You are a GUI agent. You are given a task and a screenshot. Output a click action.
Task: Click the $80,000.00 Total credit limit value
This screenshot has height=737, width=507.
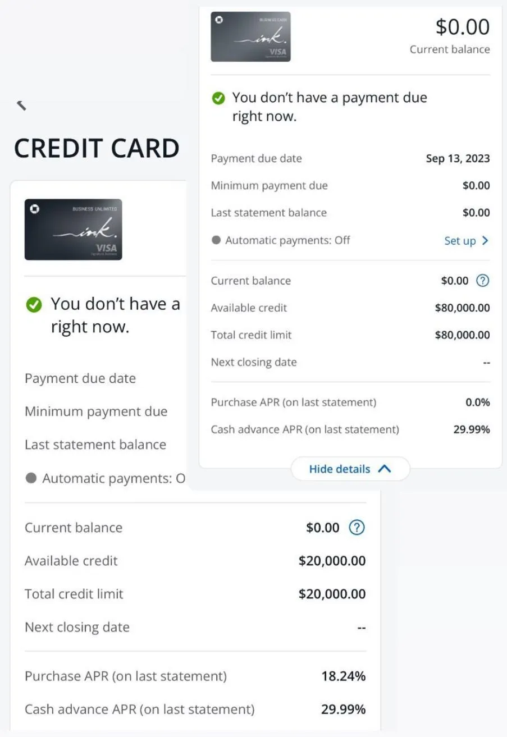click(x=462, y=335)
